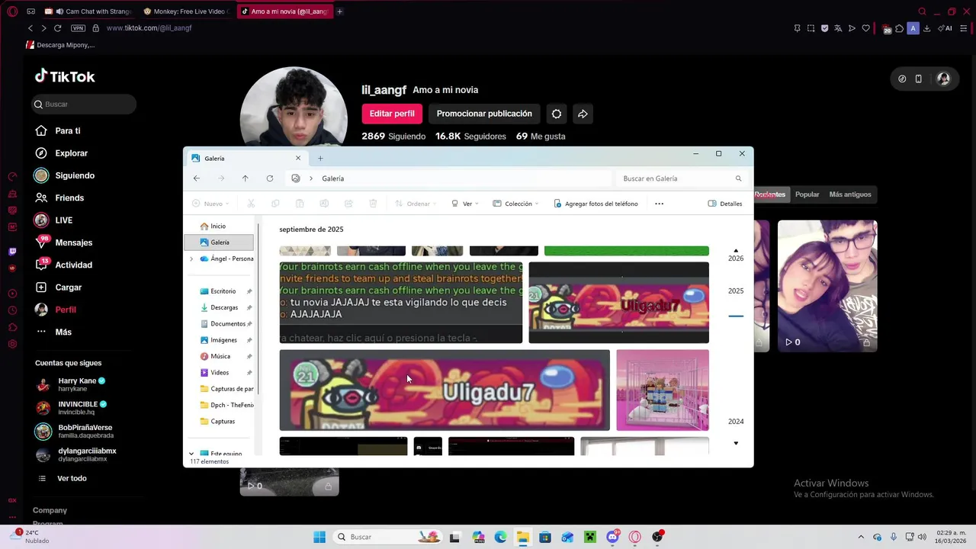Go up one level in Galería window
This screenshot has height=549, width=976.
point(245,178)
